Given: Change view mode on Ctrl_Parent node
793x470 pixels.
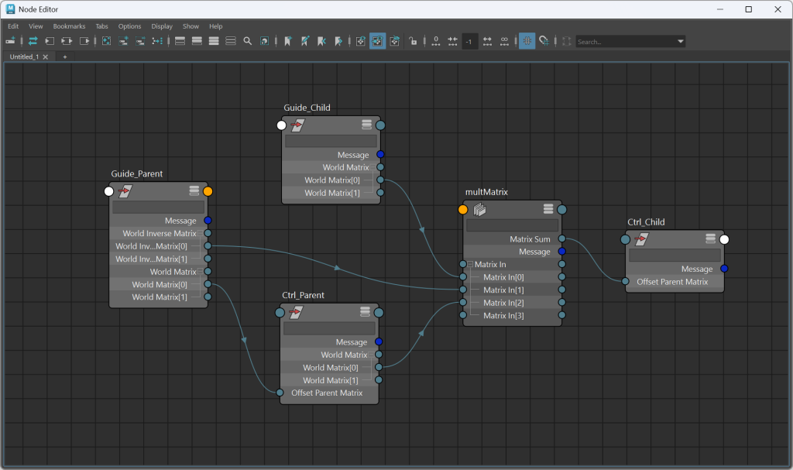Looking at the screenshot, I should pos(365,312).
